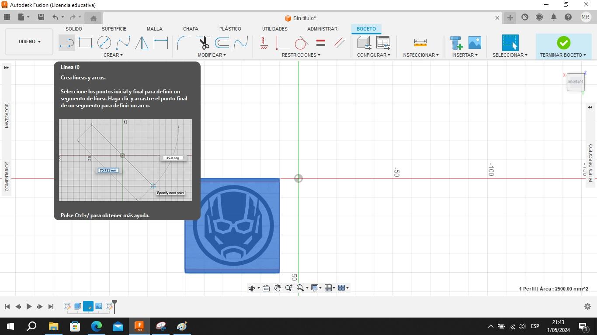Expand the INSPECCIONAR menu
Viewport: 597px width, 335px height.
pos(420,55)
